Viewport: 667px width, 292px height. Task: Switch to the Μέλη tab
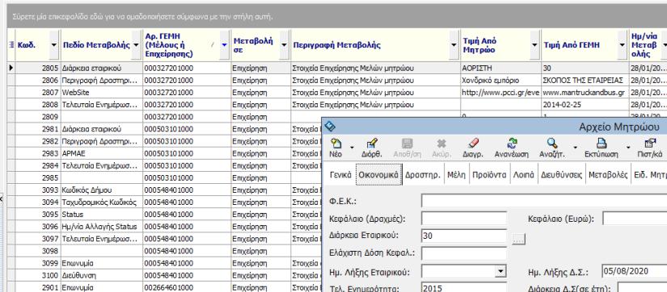pos(456,174)
